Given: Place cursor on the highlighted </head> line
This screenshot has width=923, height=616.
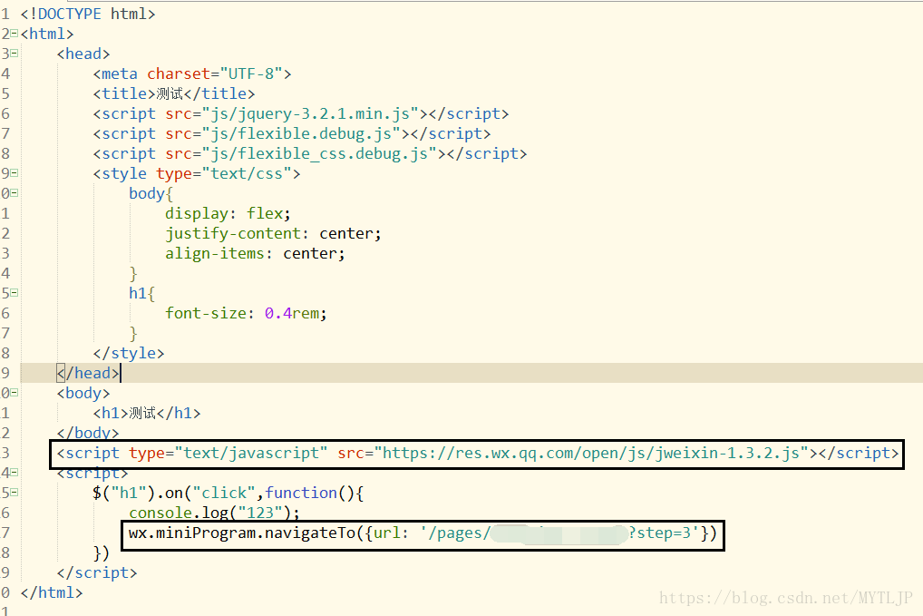Looking at the screenshot, I should (x=471, y=373).
